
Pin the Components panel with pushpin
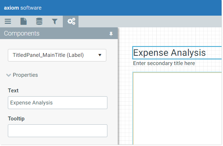[111, 34]
